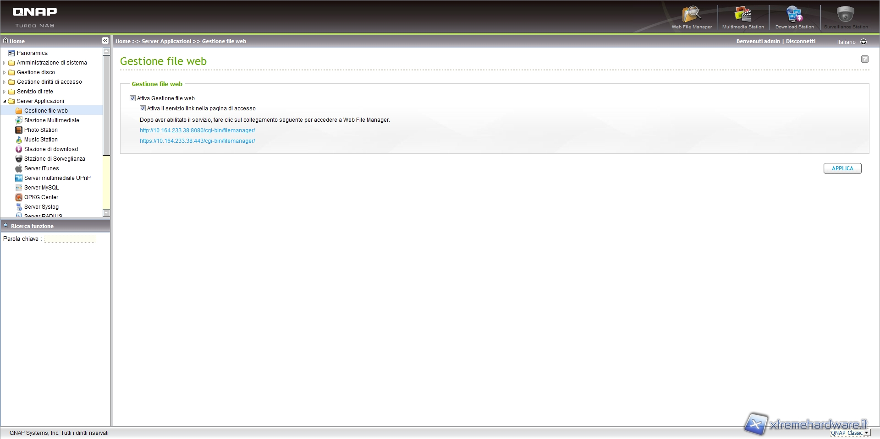The image size is (880, 439).
Task: Open the QNAP Classic theme dropdown
Action: (866, 433)
